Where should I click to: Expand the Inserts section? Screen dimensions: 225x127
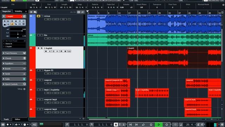point(4,69)
